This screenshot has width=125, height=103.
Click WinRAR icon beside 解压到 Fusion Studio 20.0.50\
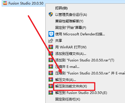(51, 93)
